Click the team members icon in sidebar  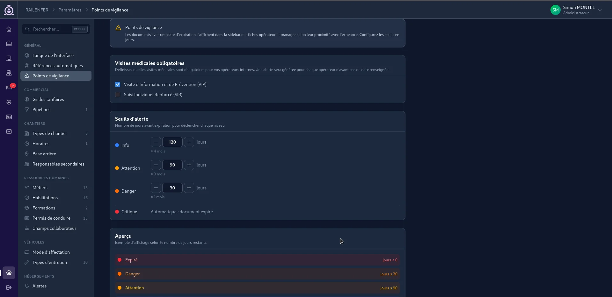pos(9,73)
